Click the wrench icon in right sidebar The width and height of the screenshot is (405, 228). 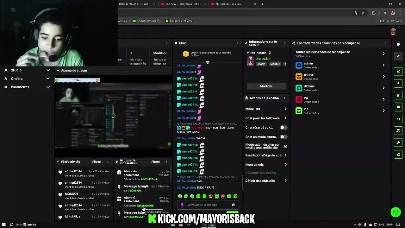398,142
